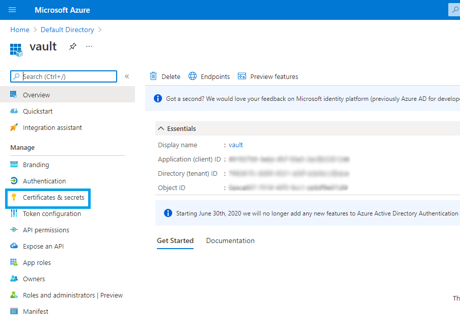Click the Delete trash can icon
The width and height of the screenshot is (460, 323).
tap(153, 76)
